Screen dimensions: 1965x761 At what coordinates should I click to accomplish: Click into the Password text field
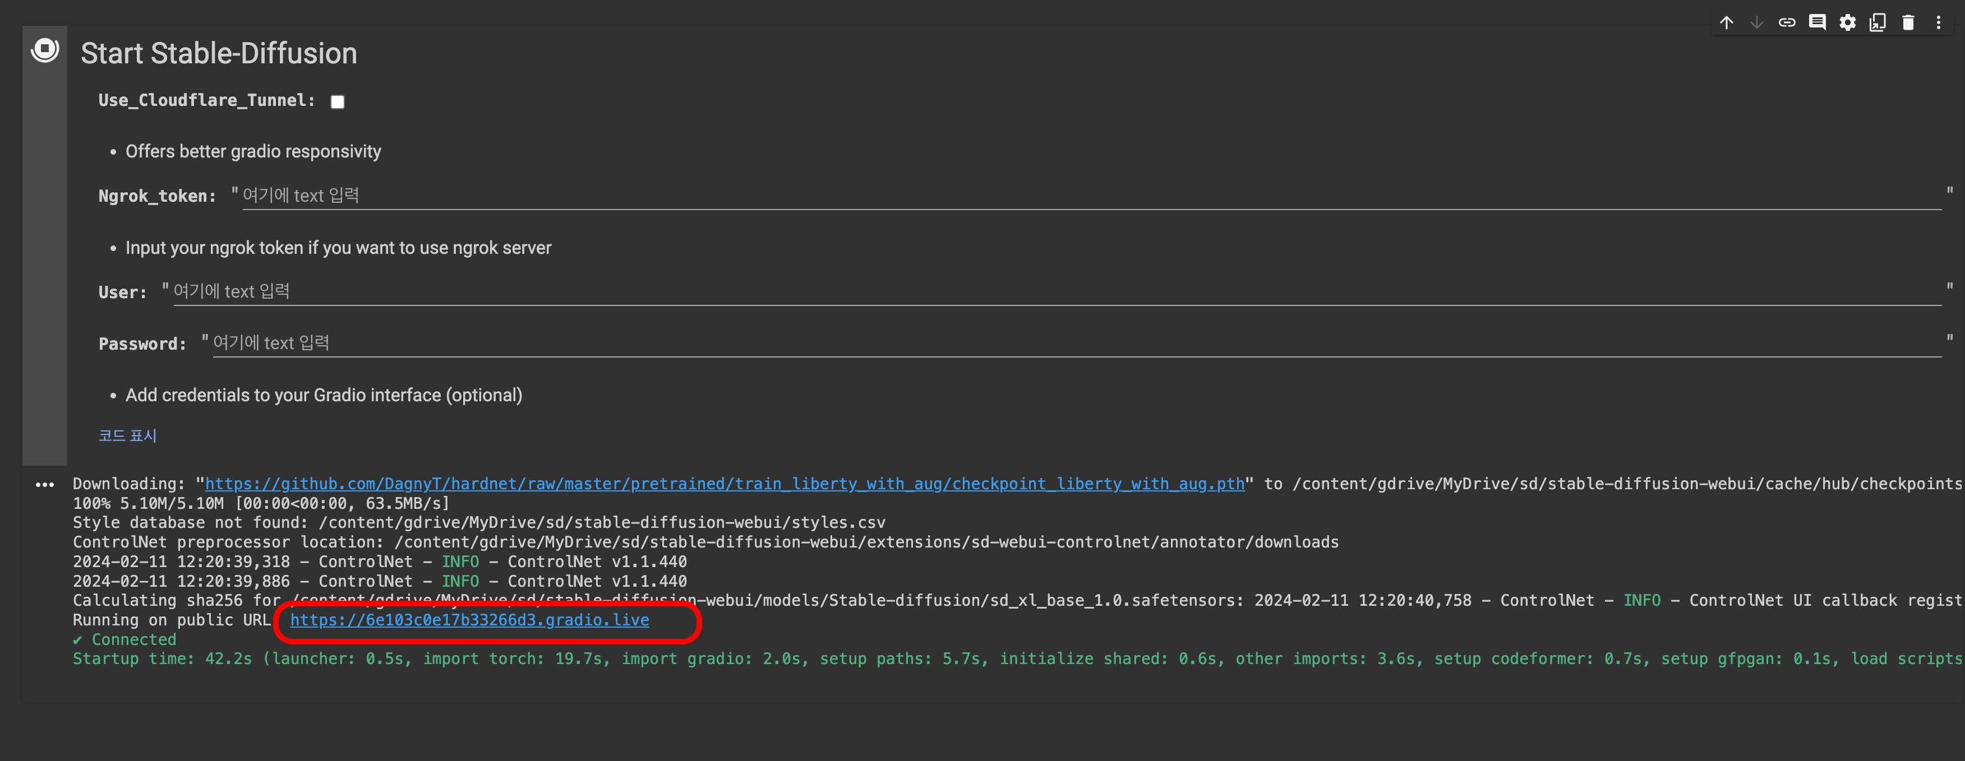(1076, 343)
